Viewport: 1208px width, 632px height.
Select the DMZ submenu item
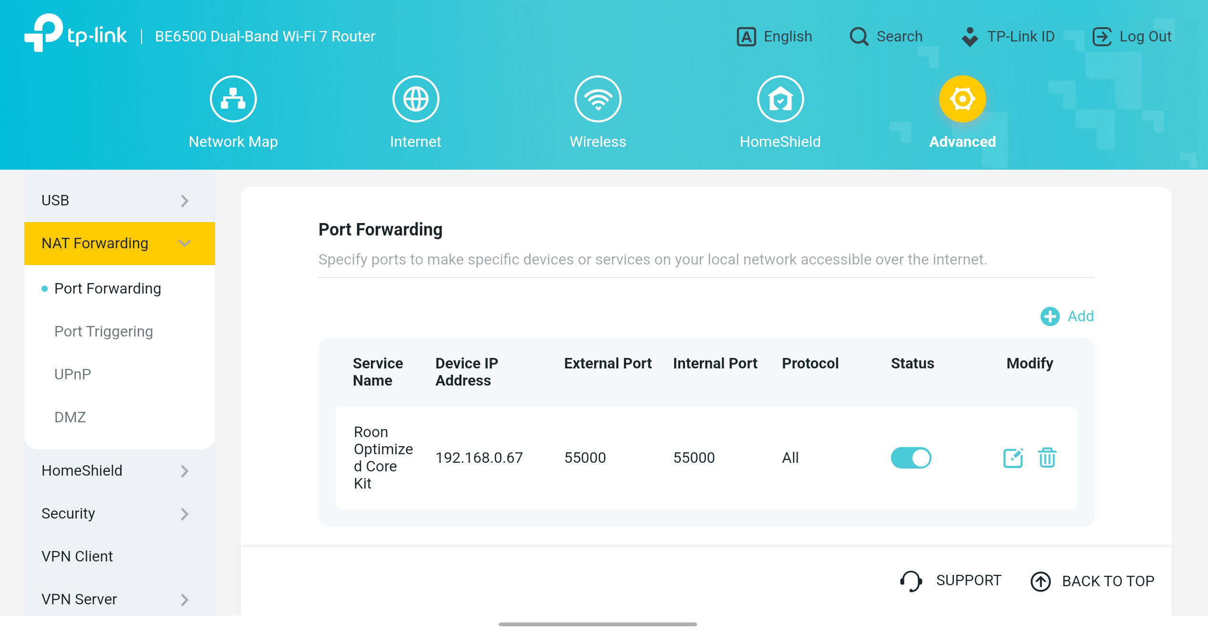pyautogui.click(x=70, y=417)
